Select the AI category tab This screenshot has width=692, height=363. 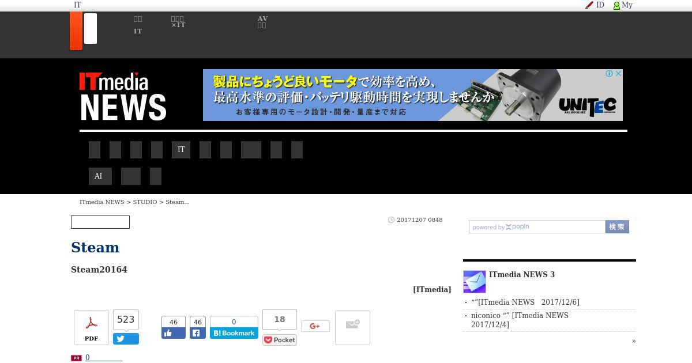(100, 176)
